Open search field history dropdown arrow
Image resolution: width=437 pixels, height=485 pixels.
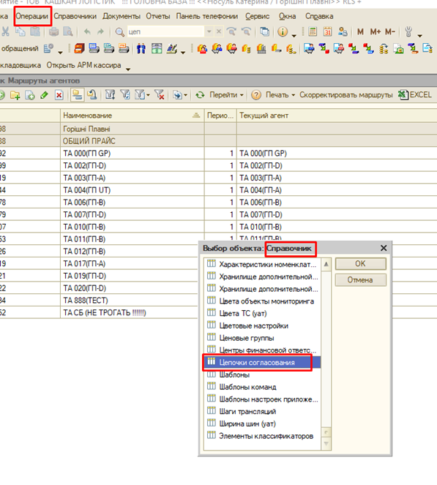point(209,31)
